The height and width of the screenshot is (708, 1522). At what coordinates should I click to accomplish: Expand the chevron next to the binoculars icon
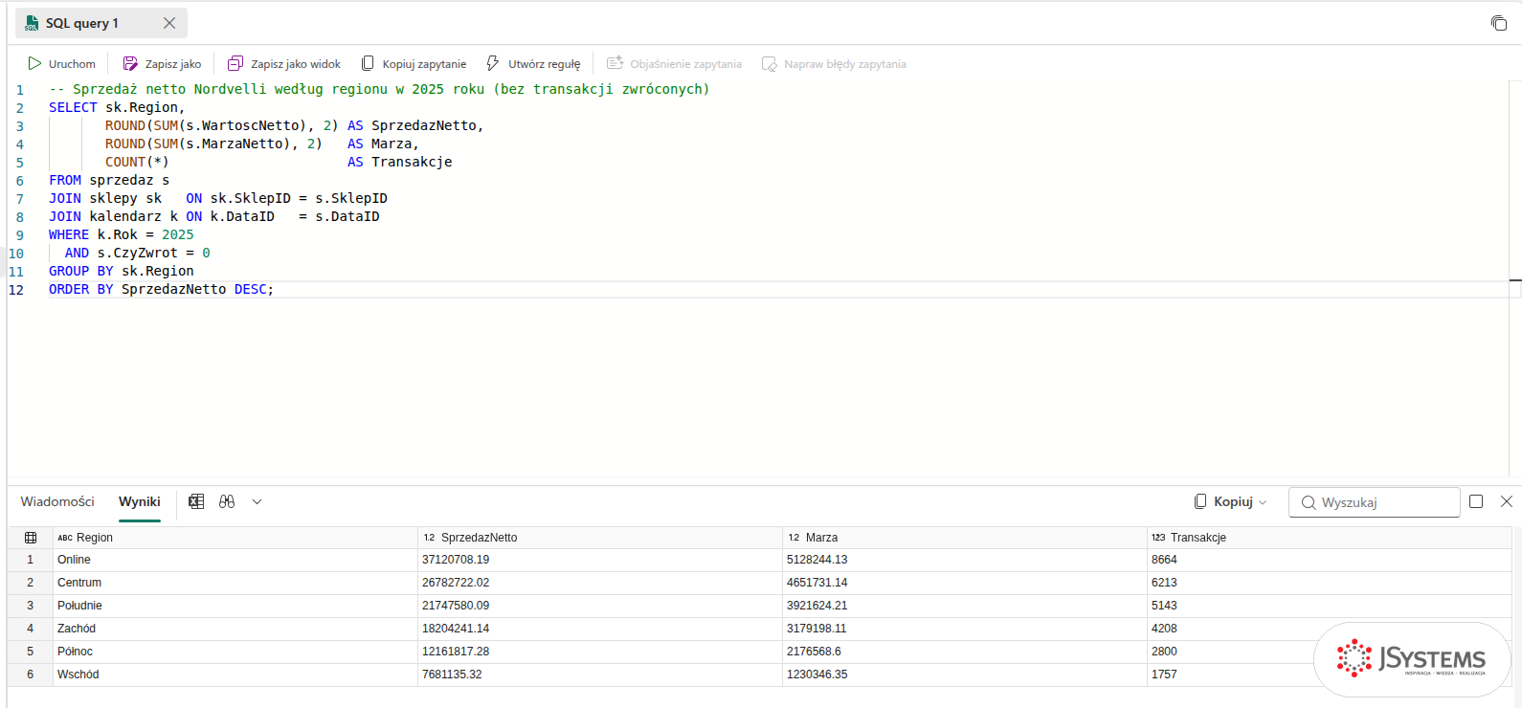click(257, 501)
